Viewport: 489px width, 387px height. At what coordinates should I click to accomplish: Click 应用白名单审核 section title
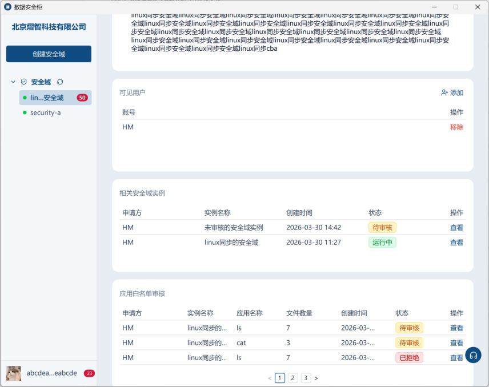click(x=142, y=293)
